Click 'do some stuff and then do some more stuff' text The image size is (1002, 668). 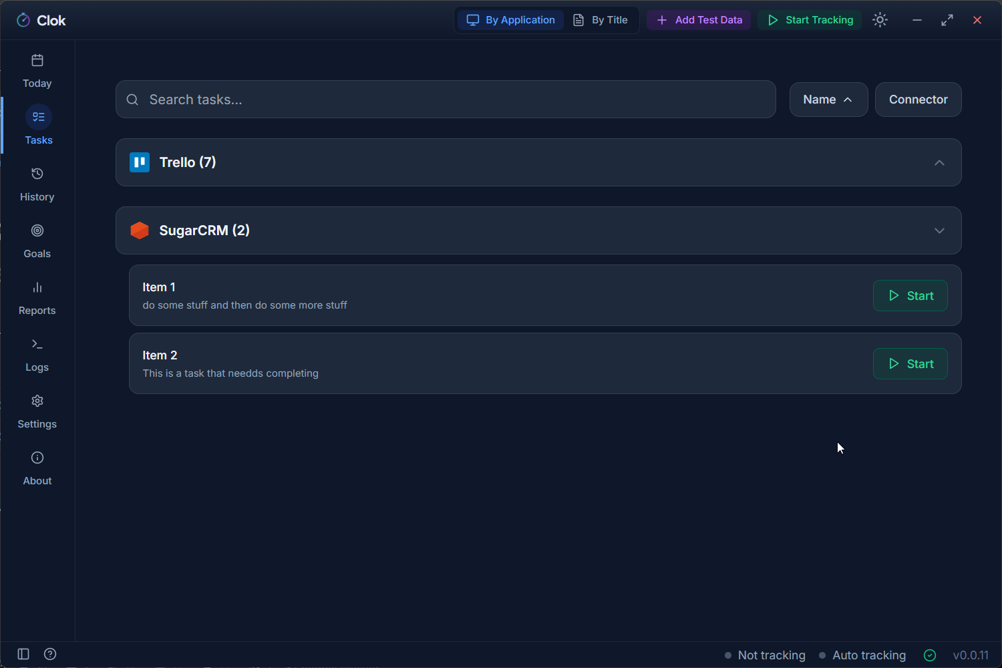click(x=244, y=305)
